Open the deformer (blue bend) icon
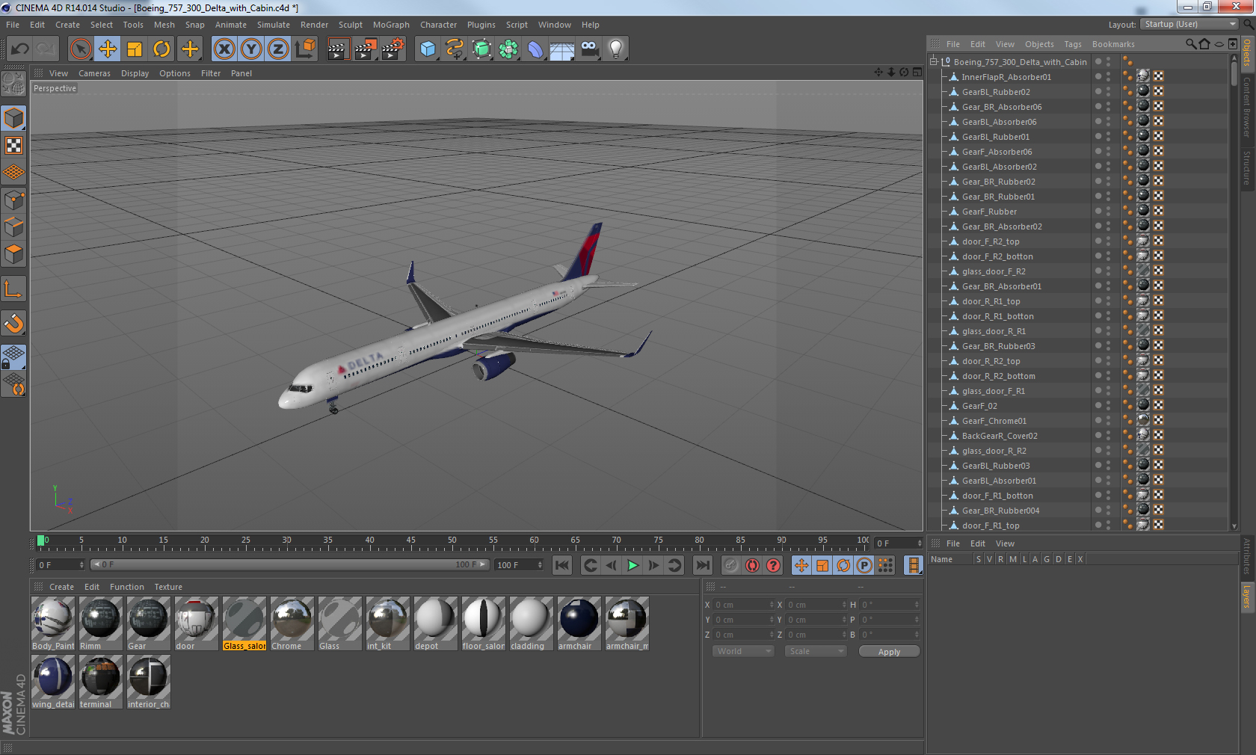Image resolution: width=1256 pixels, height=755 pixels. [x=535, y=49]
